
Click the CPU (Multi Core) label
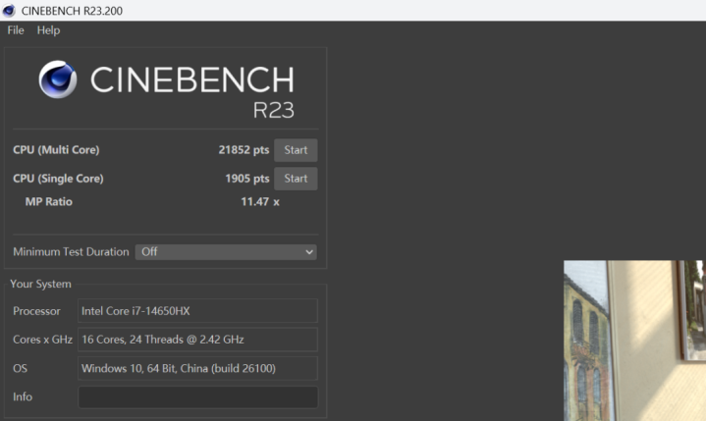tap(56, 150)
